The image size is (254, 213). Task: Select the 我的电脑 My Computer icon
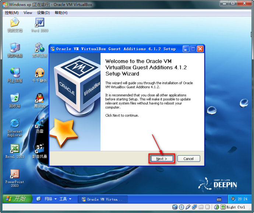tap(15, 50)
